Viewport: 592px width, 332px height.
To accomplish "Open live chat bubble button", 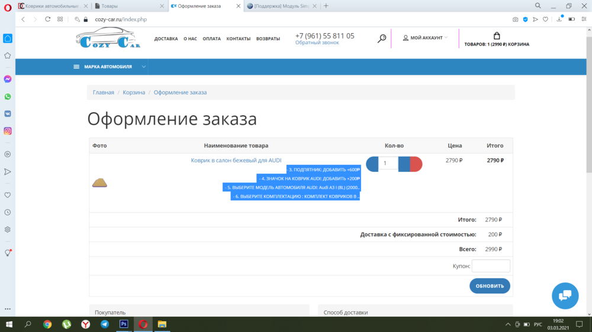I will click(x=565, y=296).
